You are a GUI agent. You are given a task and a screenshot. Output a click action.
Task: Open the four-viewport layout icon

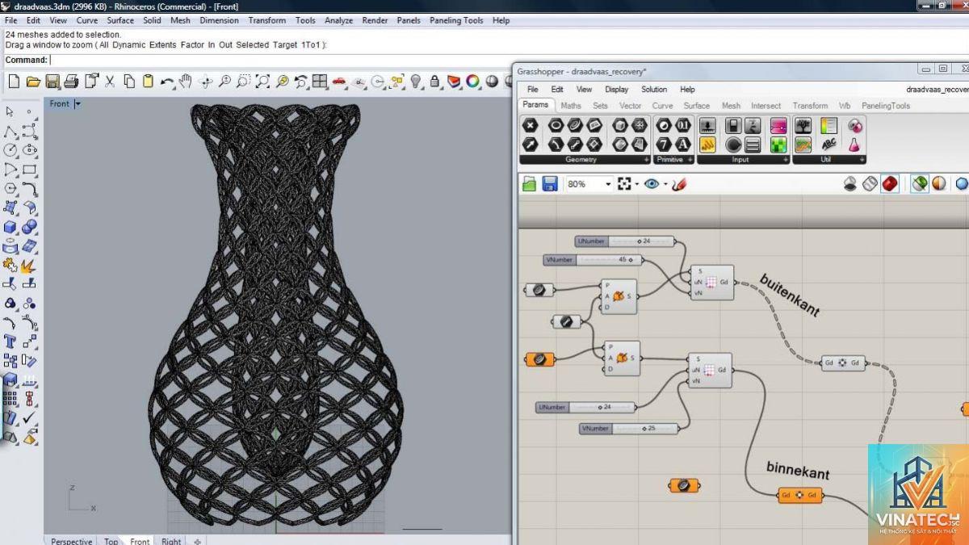point(320,82)
